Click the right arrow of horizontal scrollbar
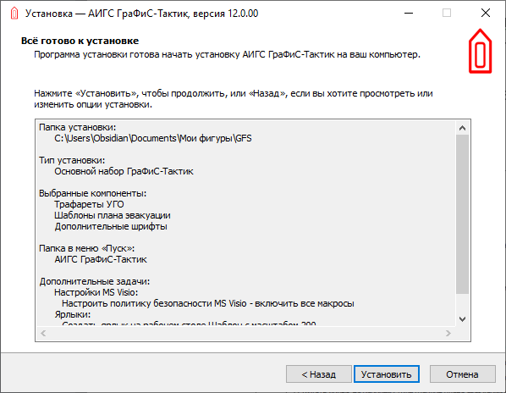This screenshot has height=393, width=506. point(448,333)
